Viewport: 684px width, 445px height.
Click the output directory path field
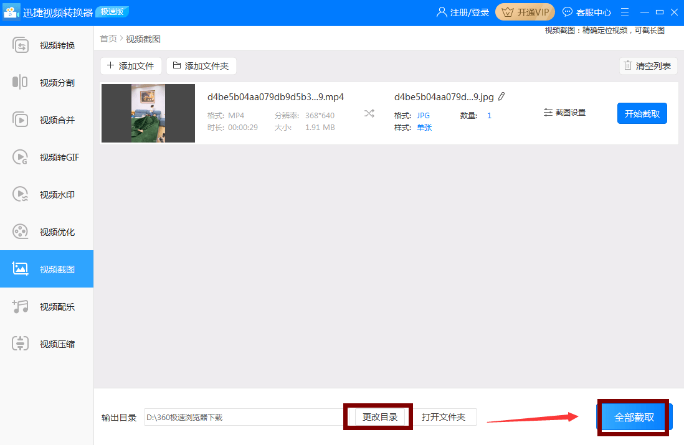pyautogui.click(x=245, y=417)
